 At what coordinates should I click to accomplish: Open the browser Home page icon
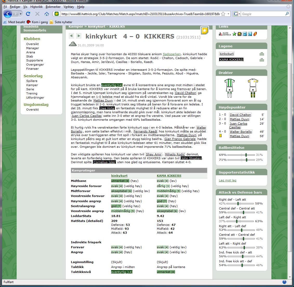(x=47, y=14)
